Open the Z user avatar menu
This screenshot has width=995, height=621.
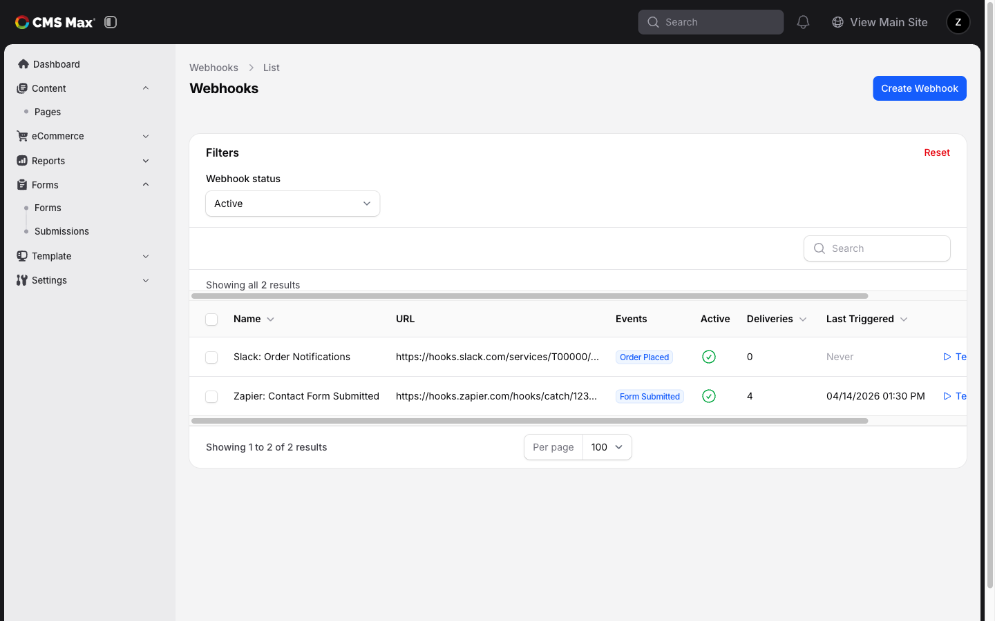point(958,22)
